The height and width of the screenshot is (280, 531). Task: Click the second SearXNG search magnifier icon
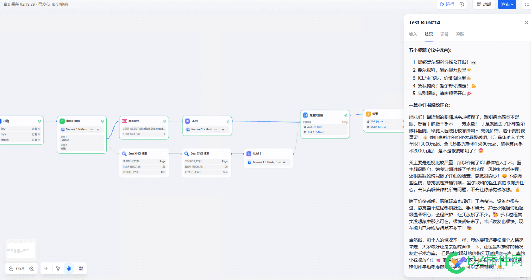pos(186,153)
